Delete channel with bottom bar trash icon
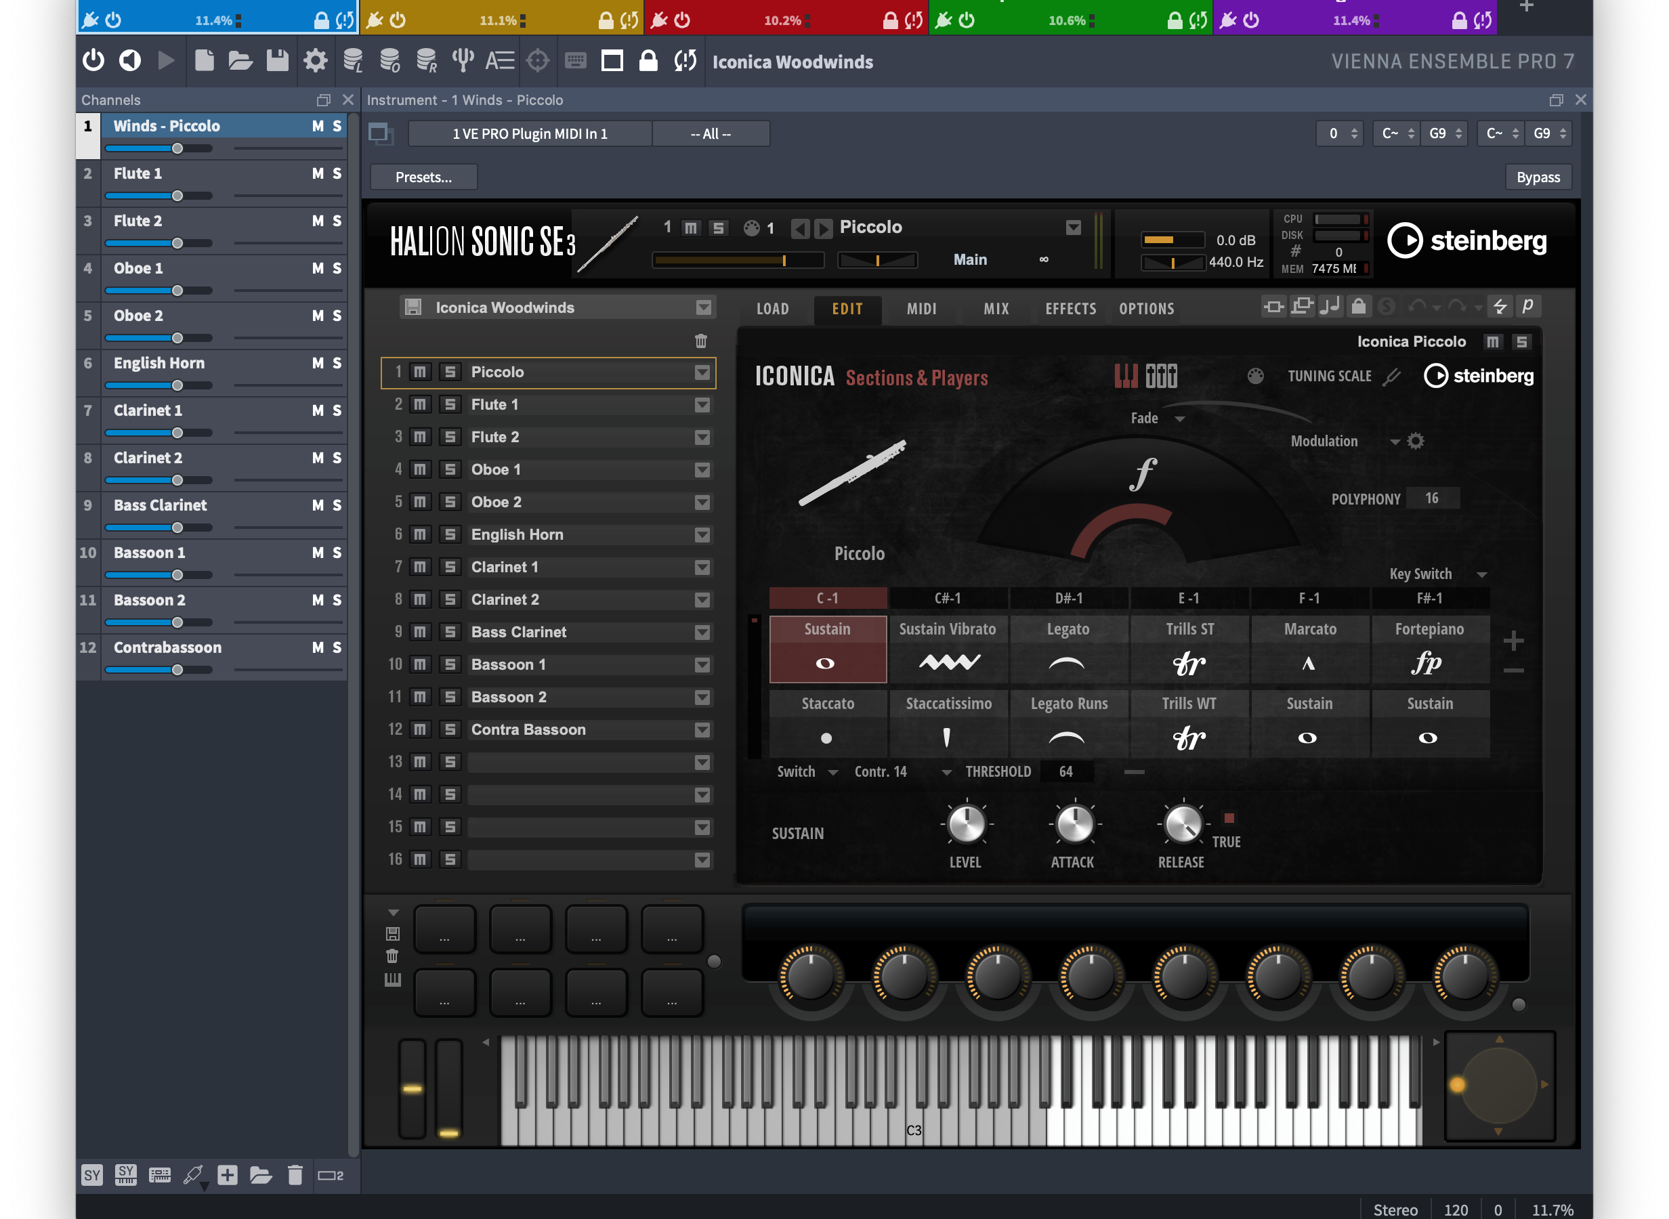The image size is (1669, 1219). pos(295,1175)
